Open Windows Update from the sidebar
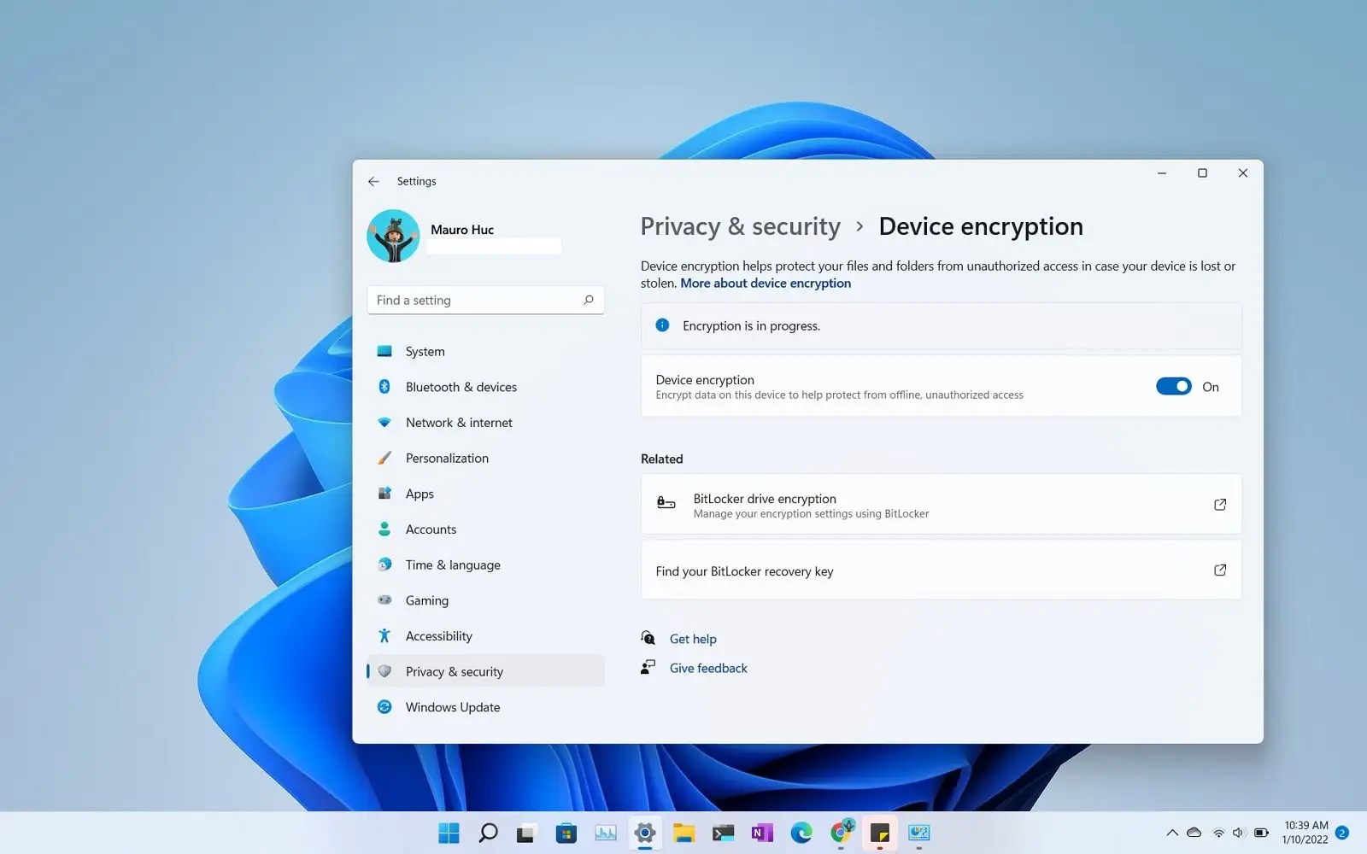The image size is (1367, 854). click(453, 706)
